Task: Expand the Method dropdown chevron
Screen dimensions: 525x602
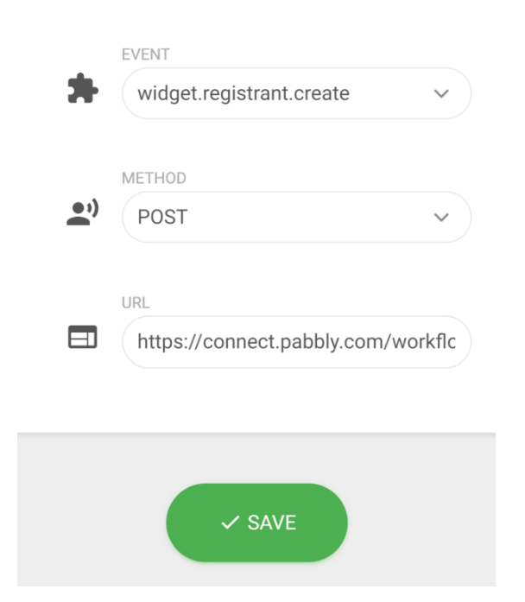Action: 440,217
